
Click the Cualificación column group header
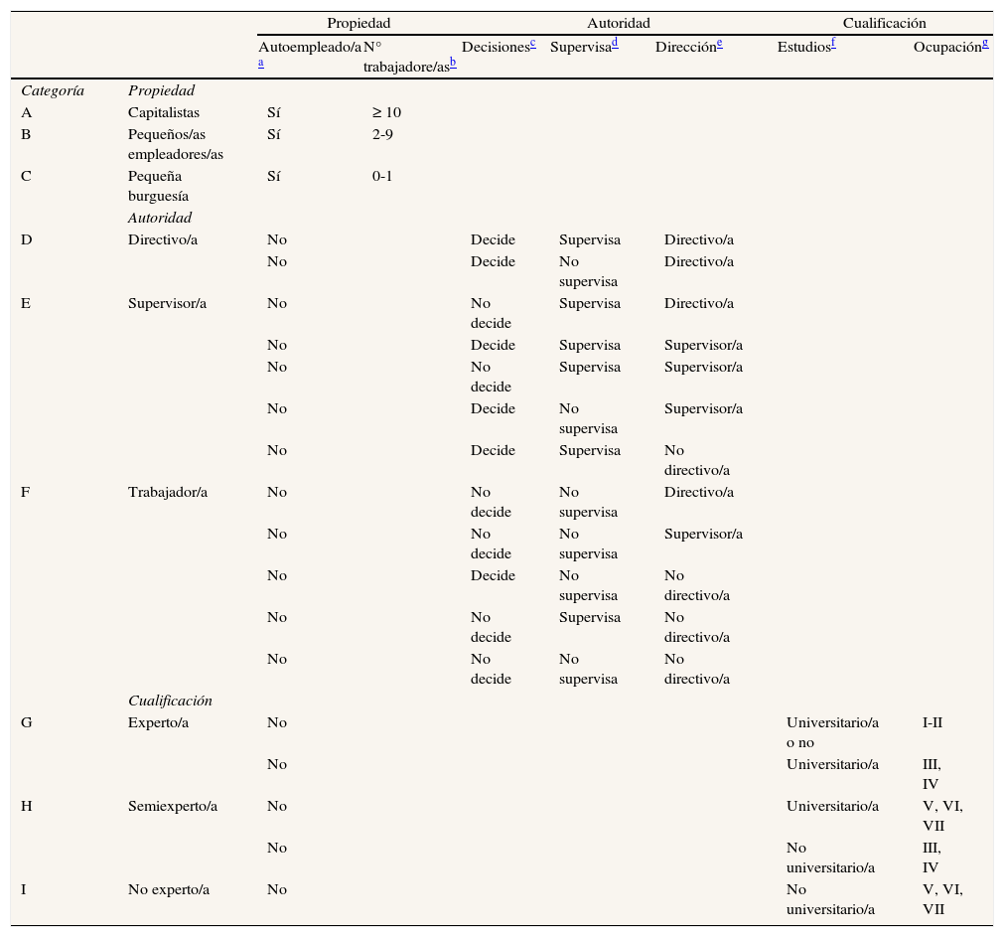pyautogui.click(x=884, y=22)
